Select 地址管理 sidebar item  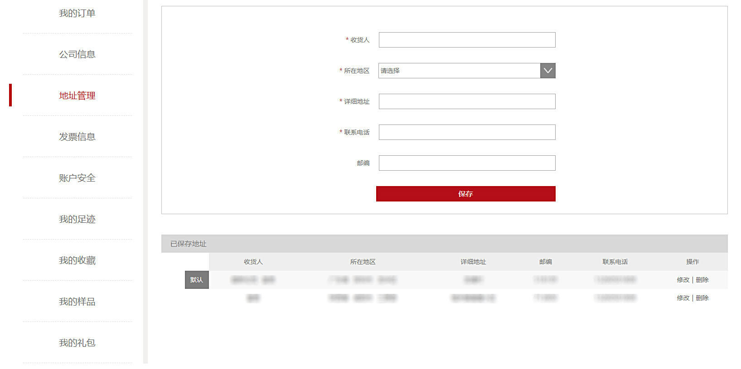click(x=77, y=96)
